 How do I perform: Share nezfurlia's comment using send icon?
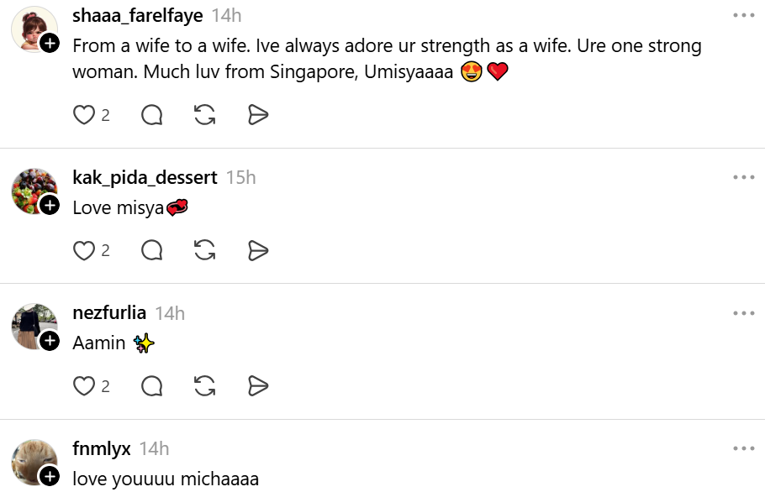258,386
